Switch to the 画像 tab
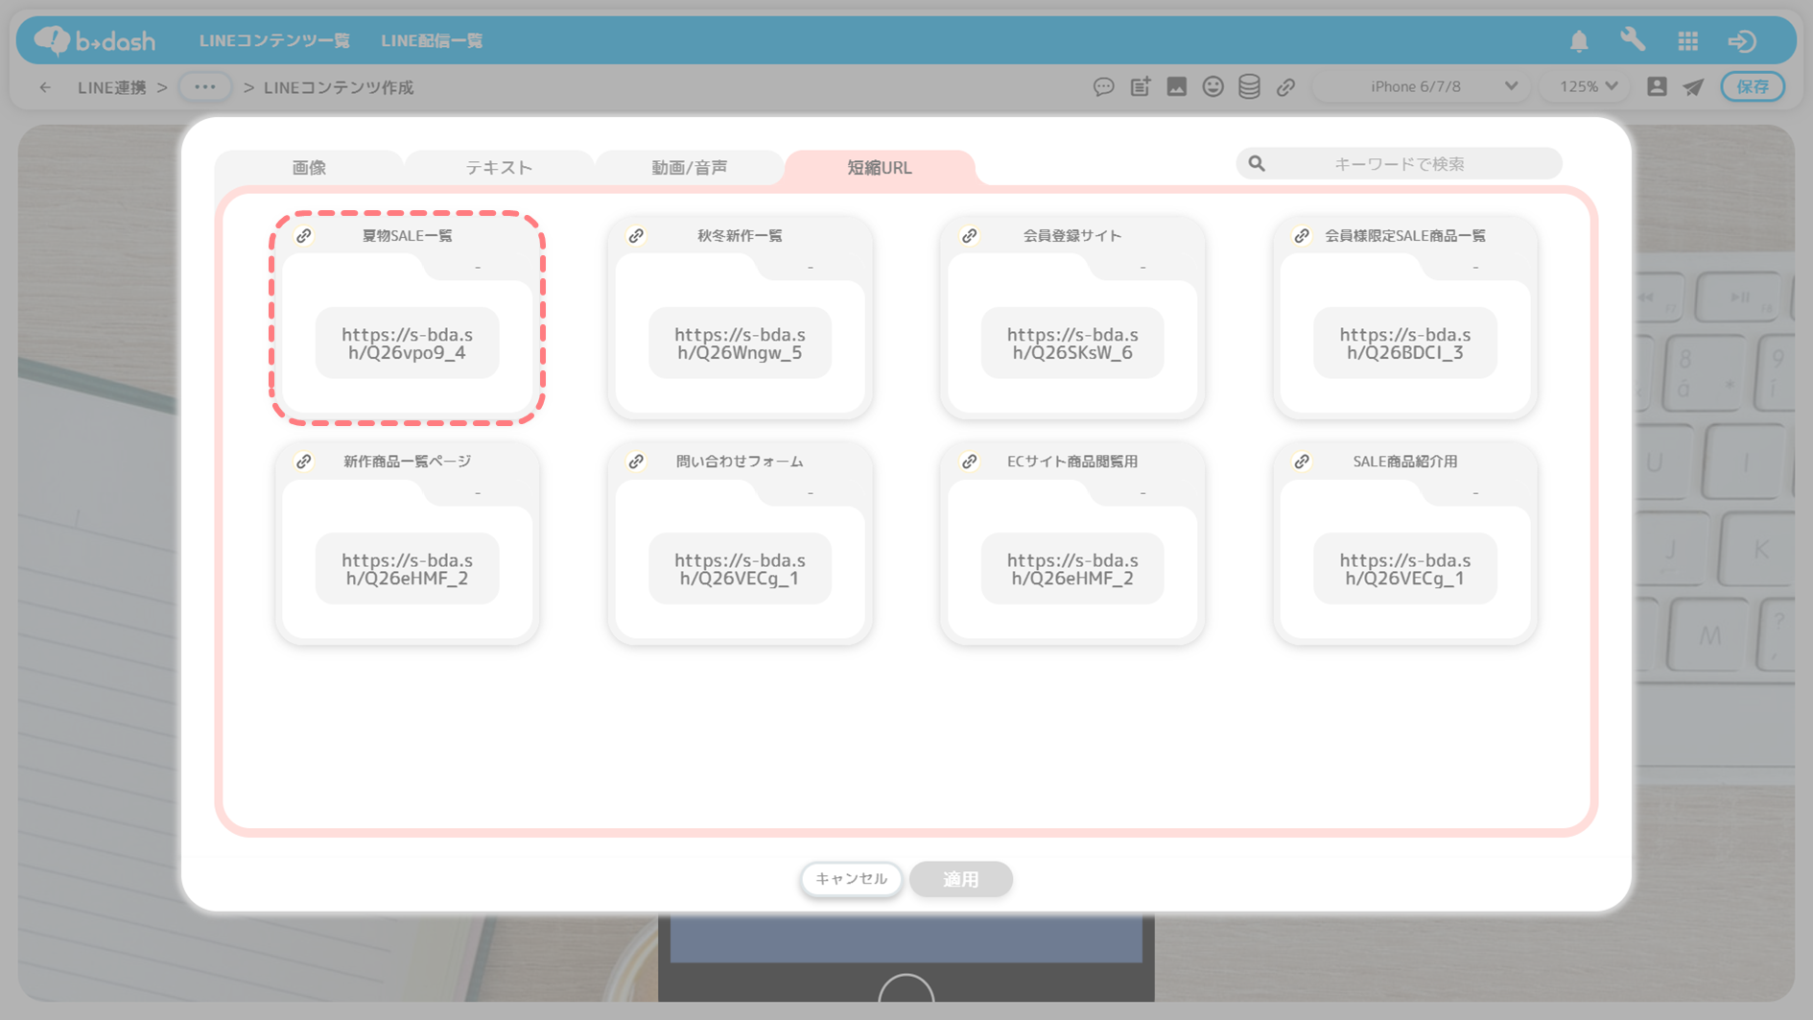Viewport: 1813px width, 1020px height. [309, 167]
